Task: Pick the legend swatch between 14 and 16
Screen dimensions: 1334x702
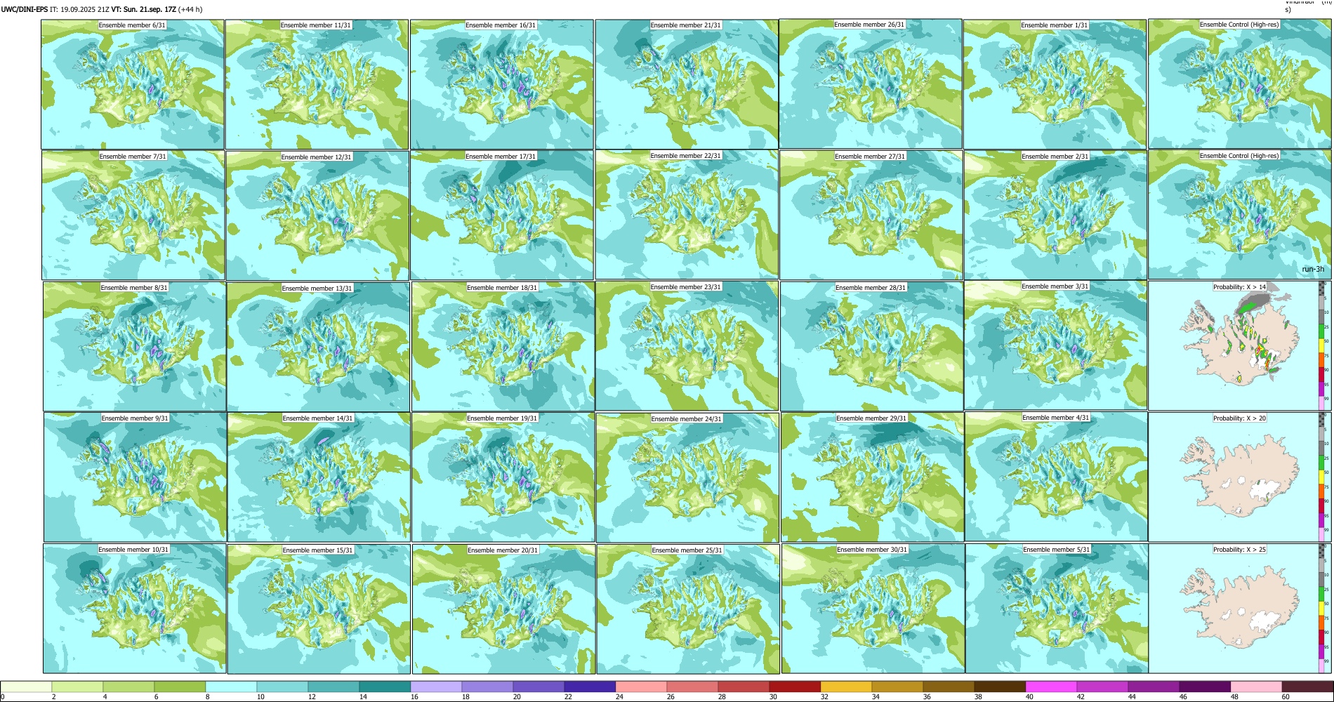Action: (385, 687)
